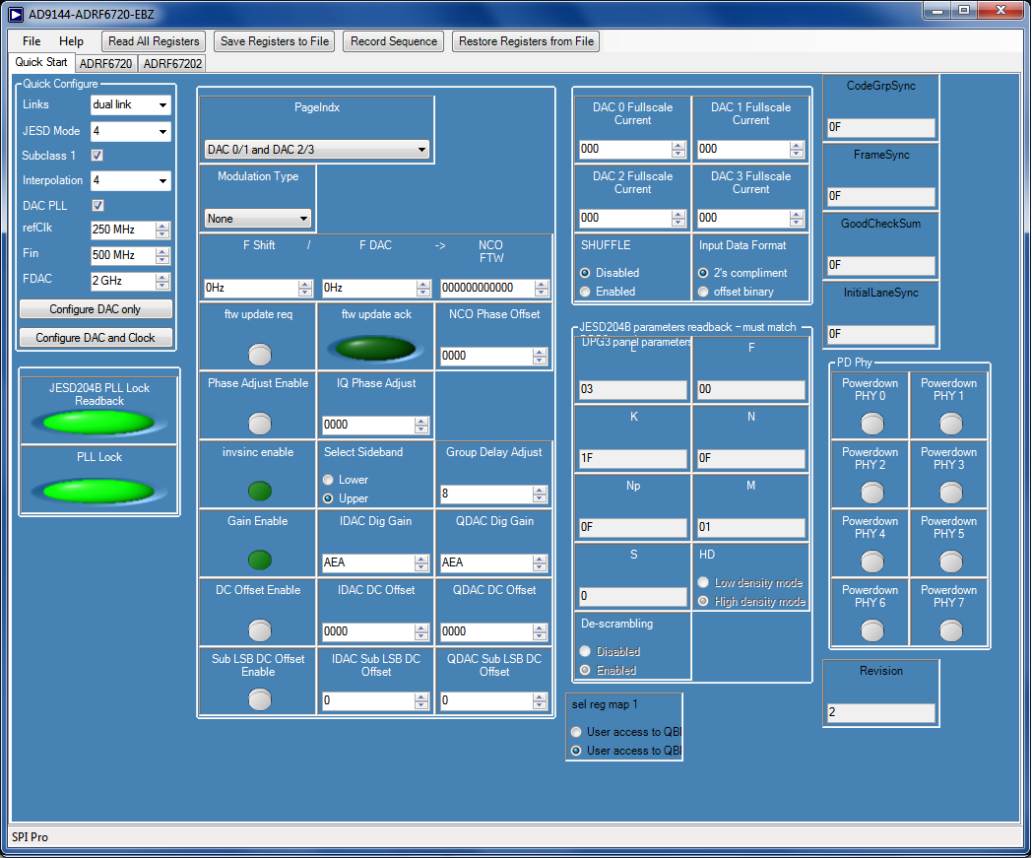The image size is (1032, 858).
Task: Adjust Group Delay Adjust spinner
Action: [x=540, y=494]
